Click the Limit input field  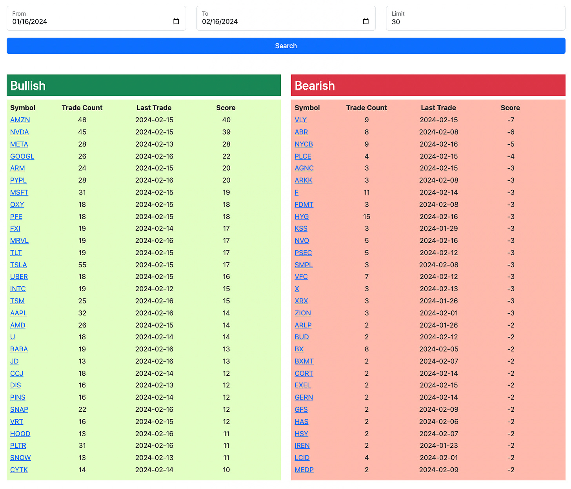click(476, 18)
